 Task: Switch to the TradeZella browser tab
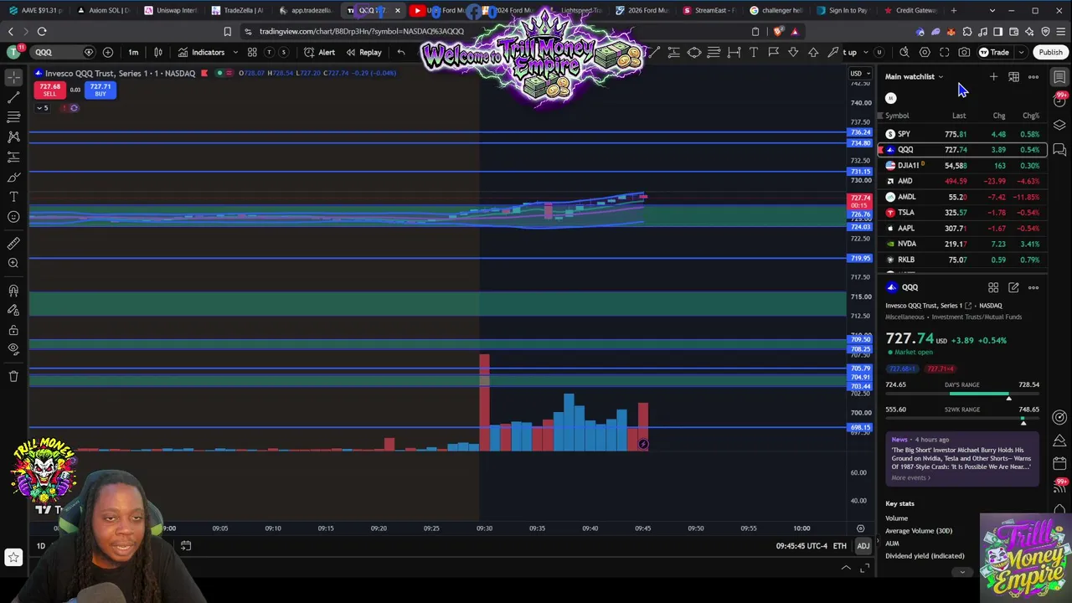[x=238, y=10]
